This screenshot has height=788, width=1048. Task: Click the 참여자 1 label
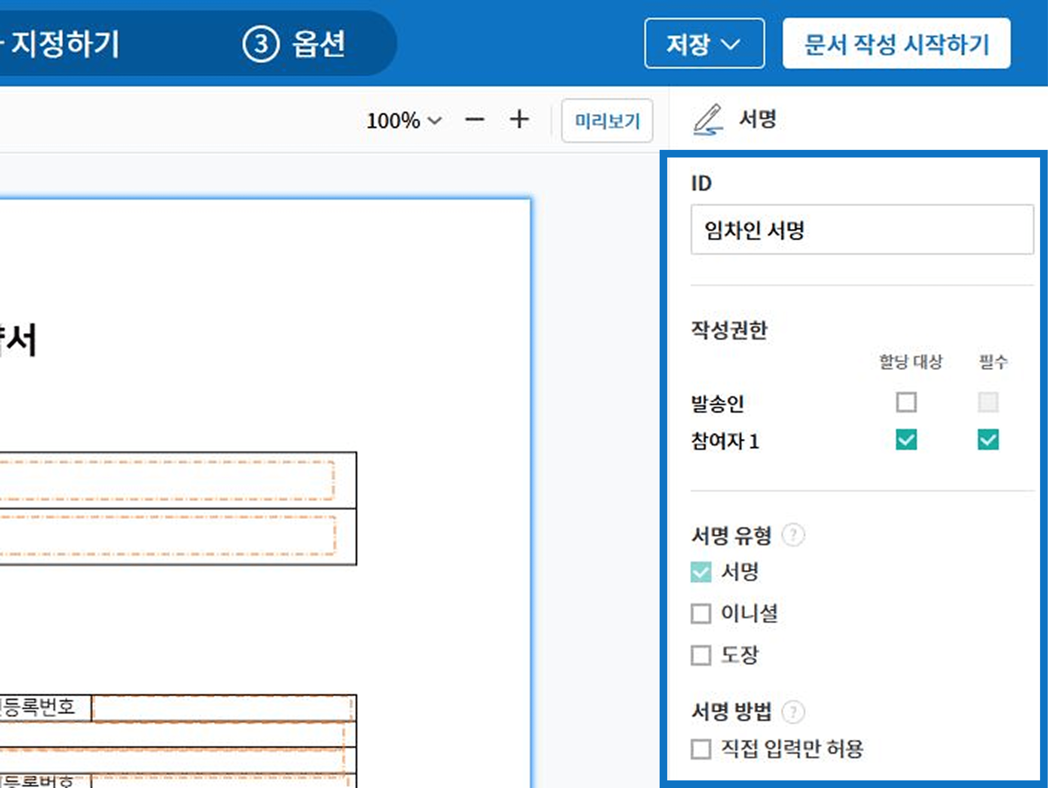point(725,441)
